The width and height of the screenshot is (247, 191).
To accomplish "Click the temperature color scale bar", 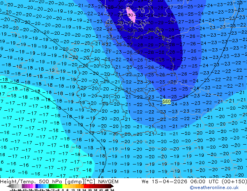I will [61, 186].
